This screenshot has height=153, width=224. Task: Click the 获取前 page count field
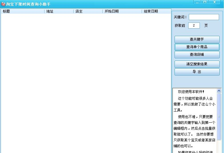(x=194, y=25)
